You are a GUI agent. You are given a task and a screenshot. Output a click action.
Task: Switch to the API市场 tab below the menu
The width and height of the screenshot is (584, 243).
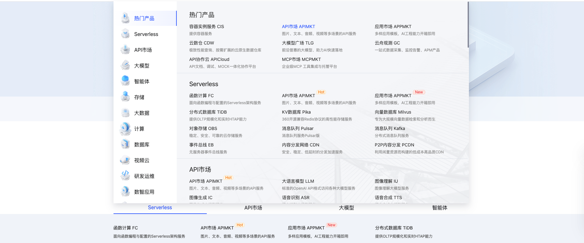click(x=253, y=208)
